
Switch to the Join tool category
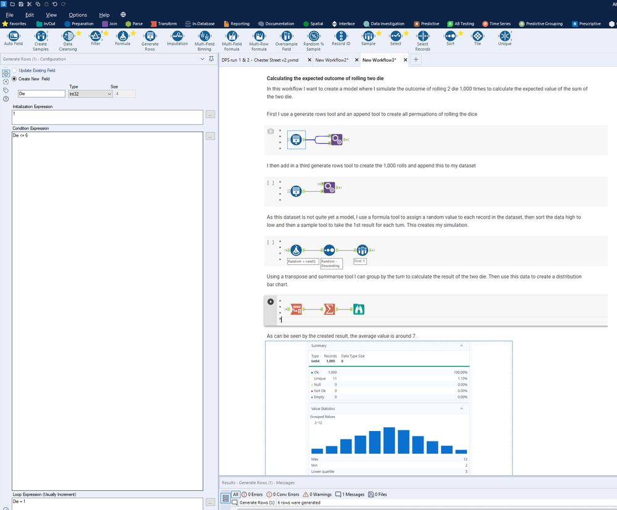pyautogui.click(x=110, y=23)
